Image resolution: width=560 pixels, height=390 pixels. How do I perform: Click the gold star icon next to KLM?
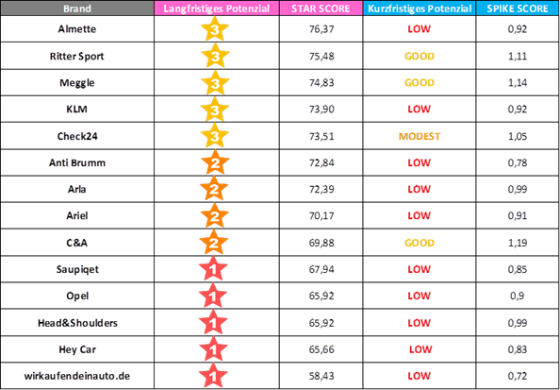tap(215, 110)
